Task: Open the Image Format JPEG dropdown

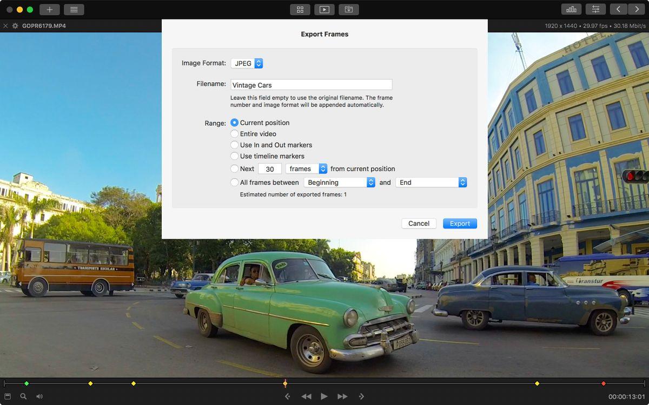Action: (247, 63)
